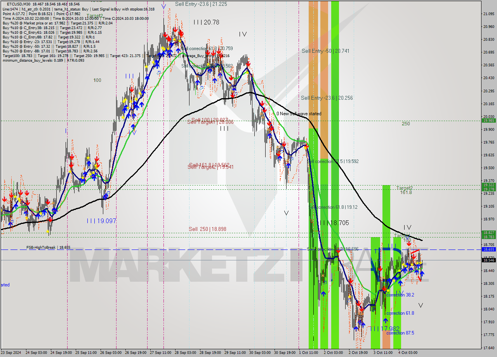Click the 'Sell Entry -23.6 | 20.256' label

(x=327, y=98)
